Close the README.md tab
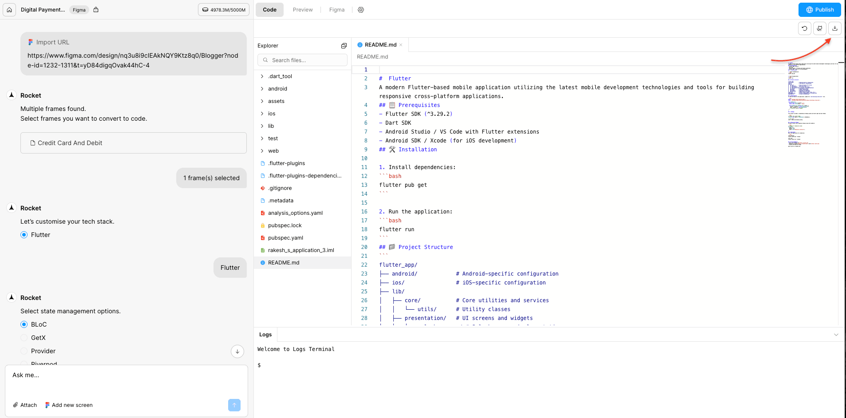 (401, 45)
